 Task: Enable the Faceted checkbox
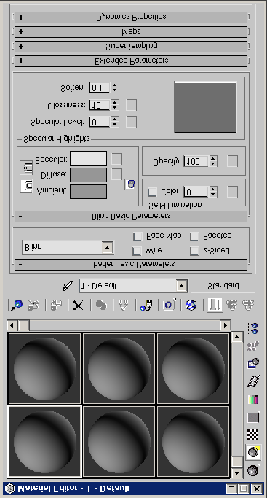click(194, 236)
